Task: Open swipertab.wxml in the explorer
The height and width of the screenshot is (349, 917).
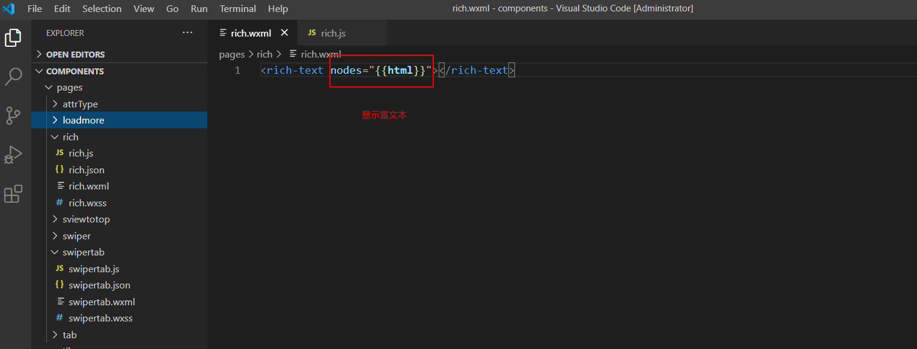Action: click(119, 302)
